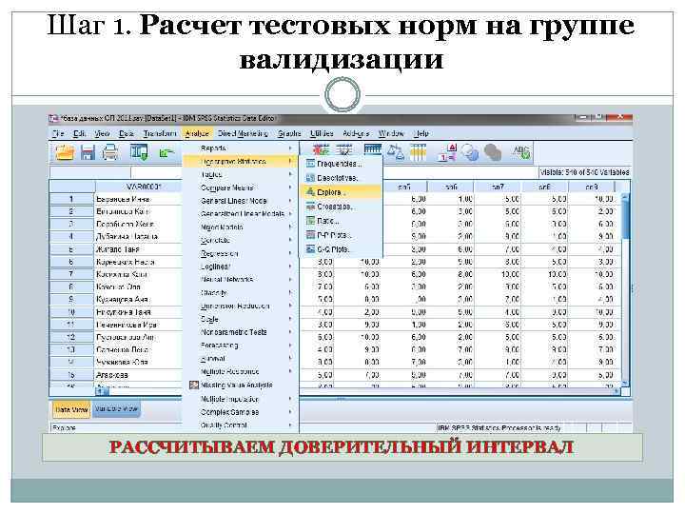Open the Add-ons menu
This screenshot has width=685, height=514.
point(356,134)
